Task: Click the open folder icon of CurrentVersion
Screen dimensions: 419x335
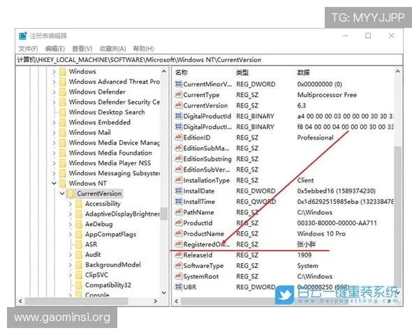Action: click(70, 193)
